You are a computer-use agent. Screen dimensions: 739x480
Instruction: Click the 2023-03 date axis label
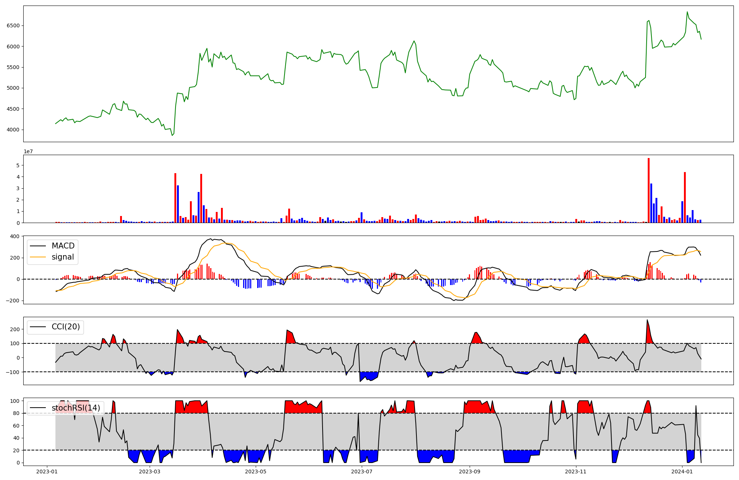click(150, 472)
